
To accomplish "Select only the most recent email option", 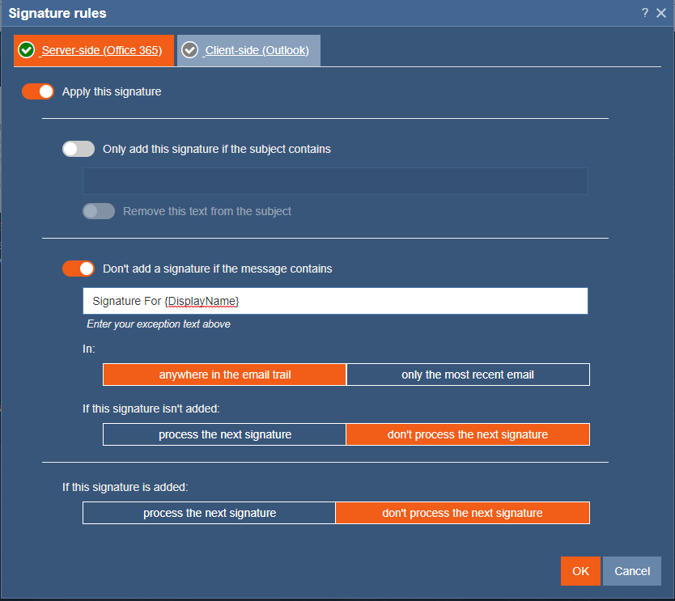I will click(x=468, y=374).
